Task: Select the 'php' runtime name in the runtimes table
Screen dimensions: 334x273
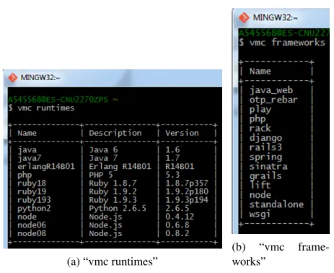Action: (x=25, y=175)
